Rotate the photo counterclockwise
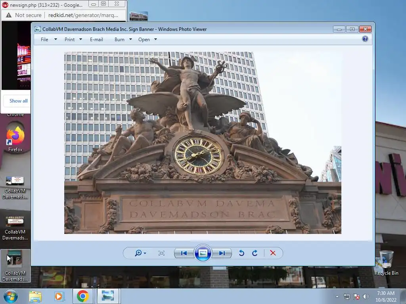The height and width of the screenshot is (304, 406). point(241,253)
